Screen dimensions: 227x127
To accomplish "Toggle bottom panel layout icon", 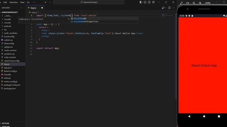I will point(145,2).
